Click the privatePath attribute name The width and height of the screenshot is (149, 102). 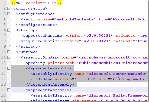tap(61, 63)
